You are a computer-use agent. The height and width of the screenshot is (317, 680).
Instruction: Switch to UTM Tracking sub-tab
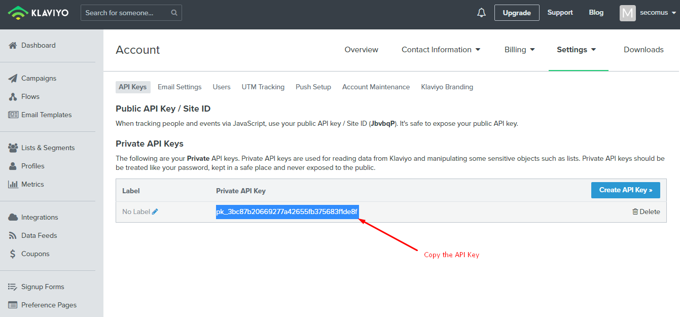click(263, 87)
